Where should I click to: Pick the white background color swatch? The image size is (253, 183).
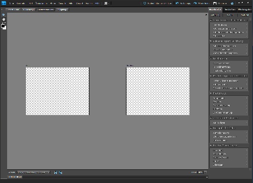[5, 28]
